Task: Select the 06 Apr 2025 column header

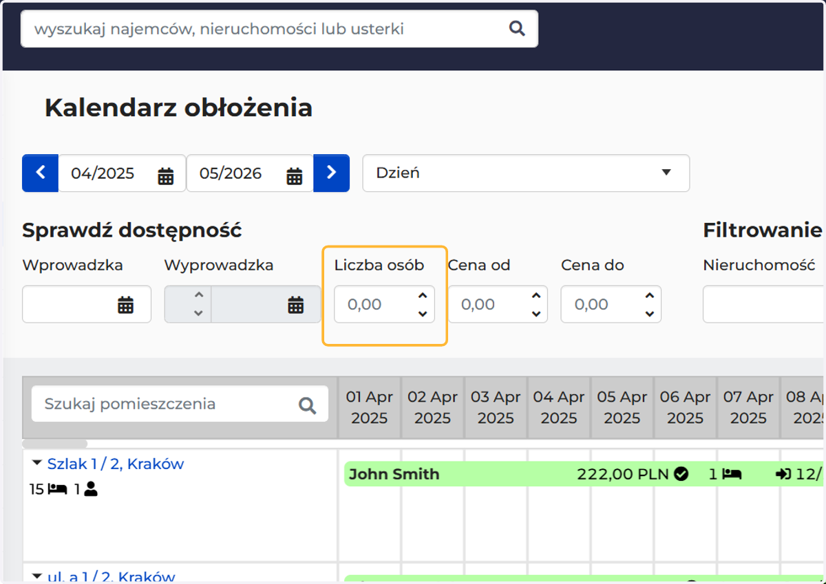Action: pyautogui.click(x=686, y=407)
